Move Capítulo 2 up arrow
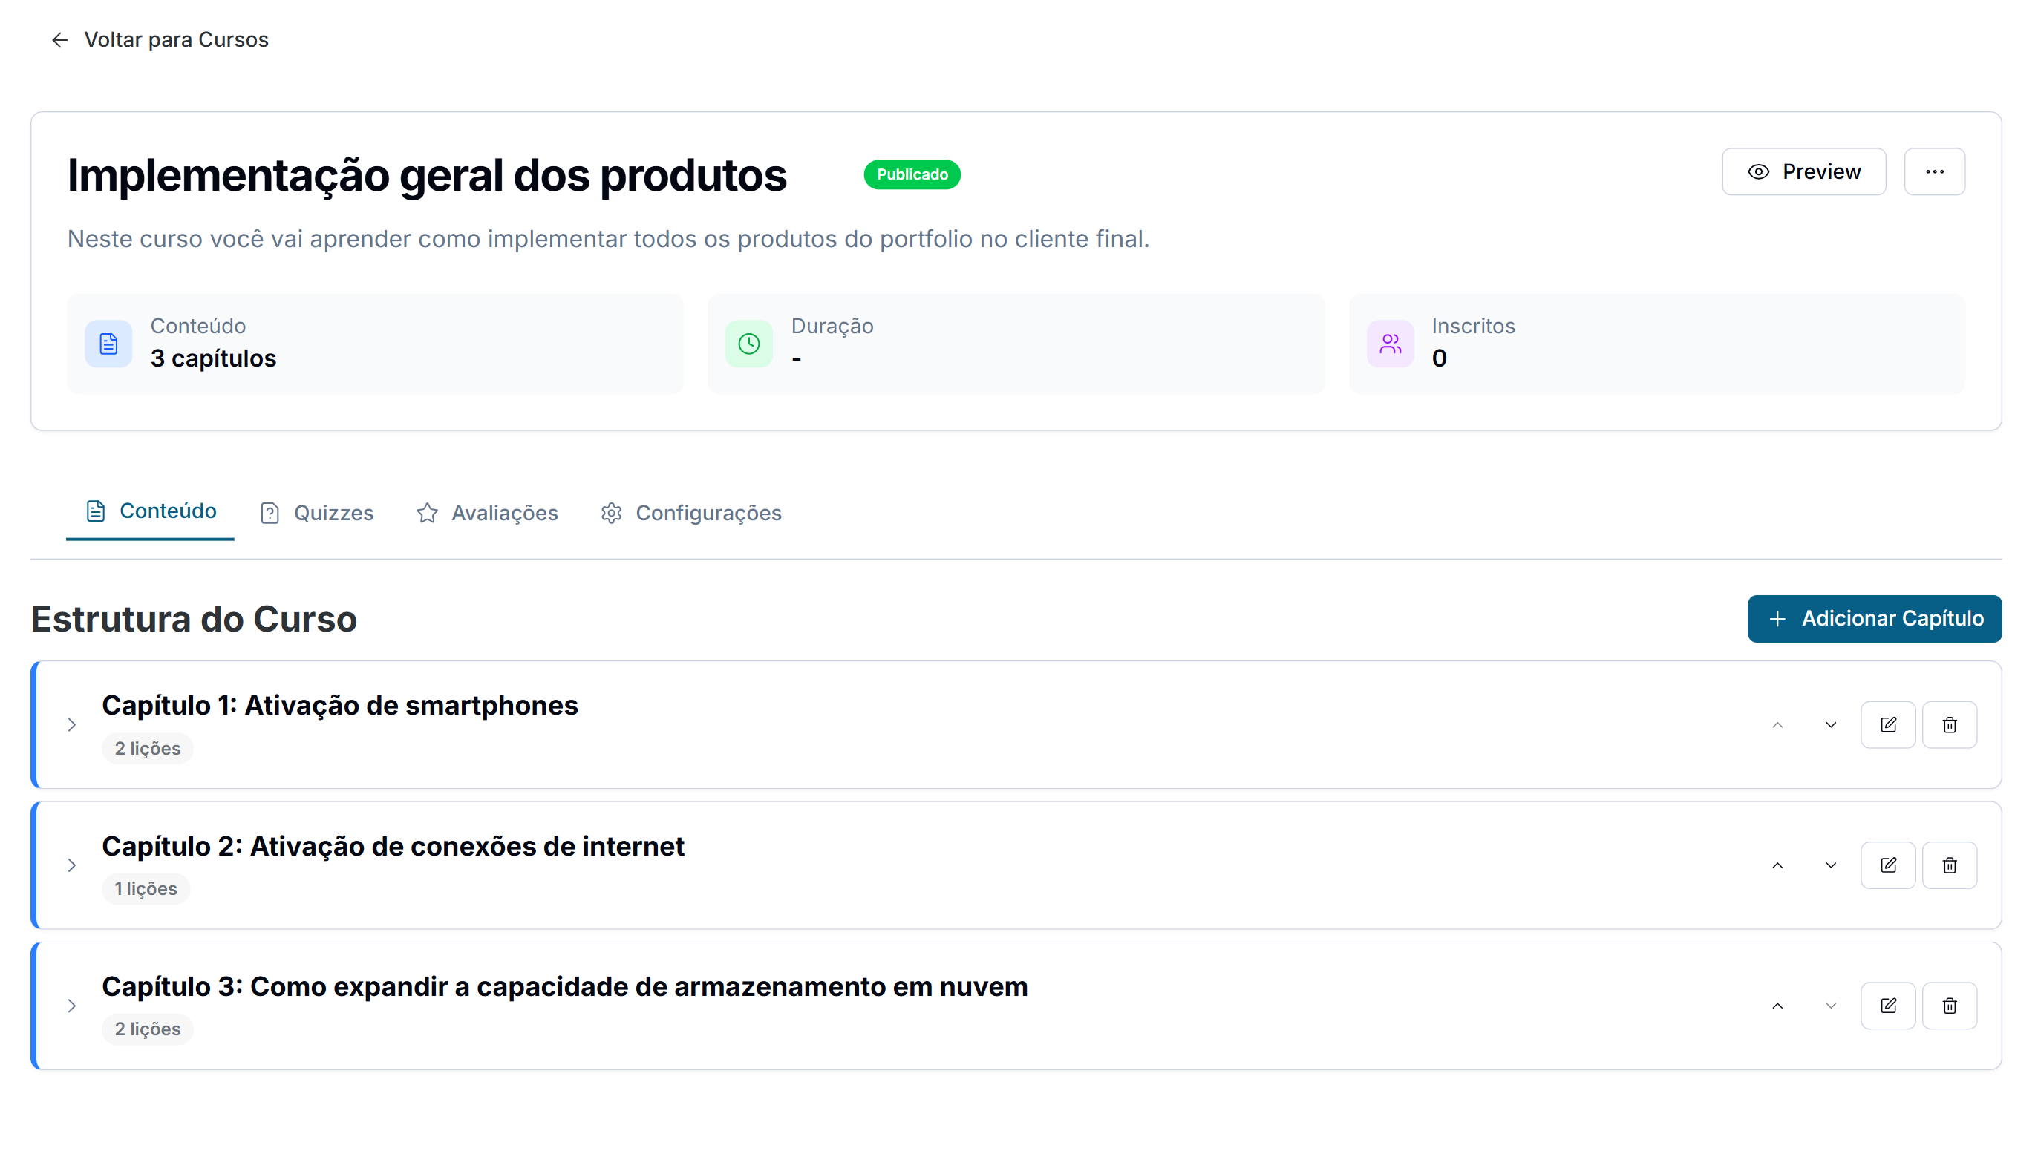Screen dimensions: 2038x1174 [1777, 865]
